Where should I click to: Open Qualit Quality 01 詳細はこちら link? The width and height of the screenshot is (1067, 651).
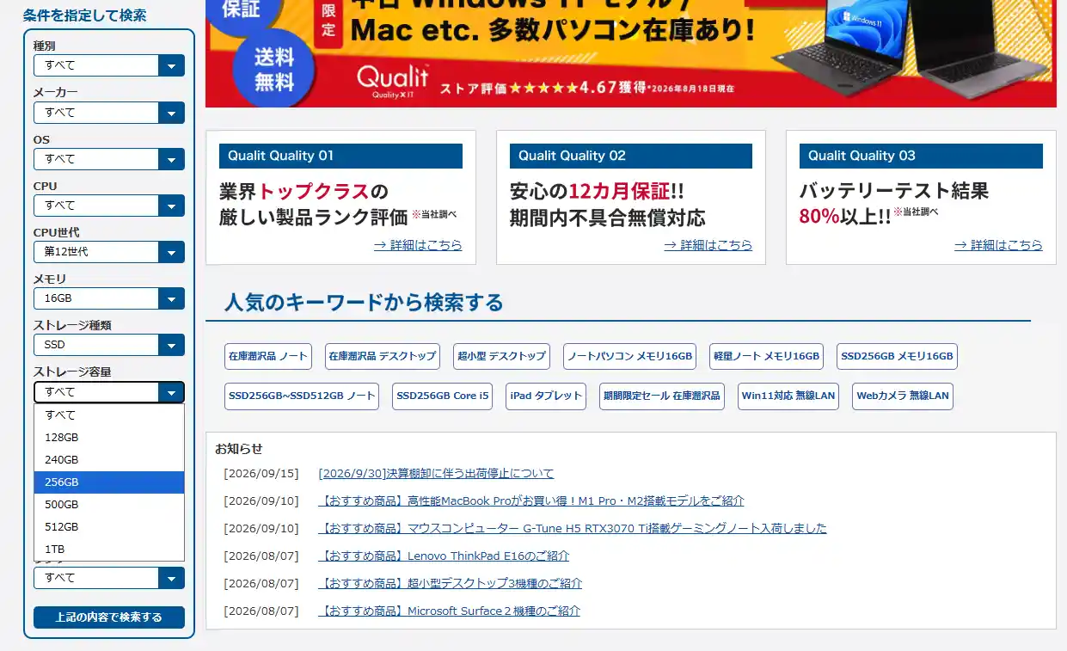pyautogui.click(x=418, y=245)
